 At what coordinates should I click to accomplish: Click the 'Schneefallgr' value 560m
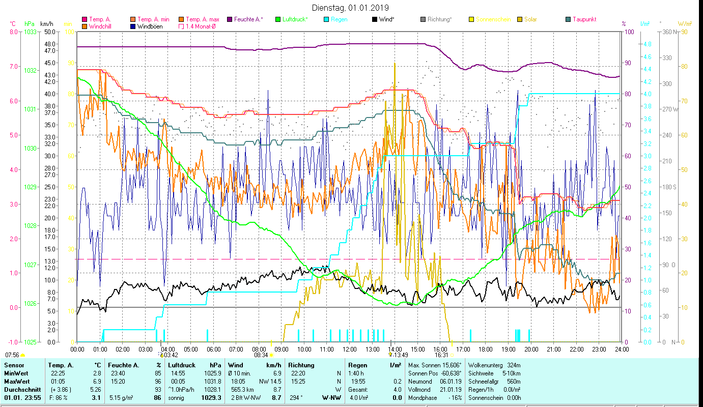(x=514, y=381)
